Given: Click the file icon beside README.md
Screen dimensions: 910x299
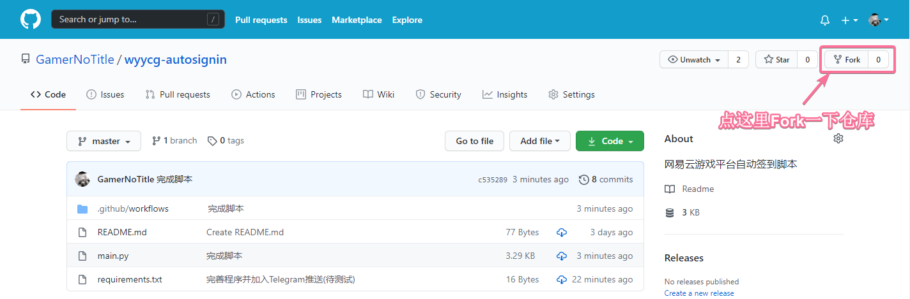Looking at the screenshot, I should 82,232.
